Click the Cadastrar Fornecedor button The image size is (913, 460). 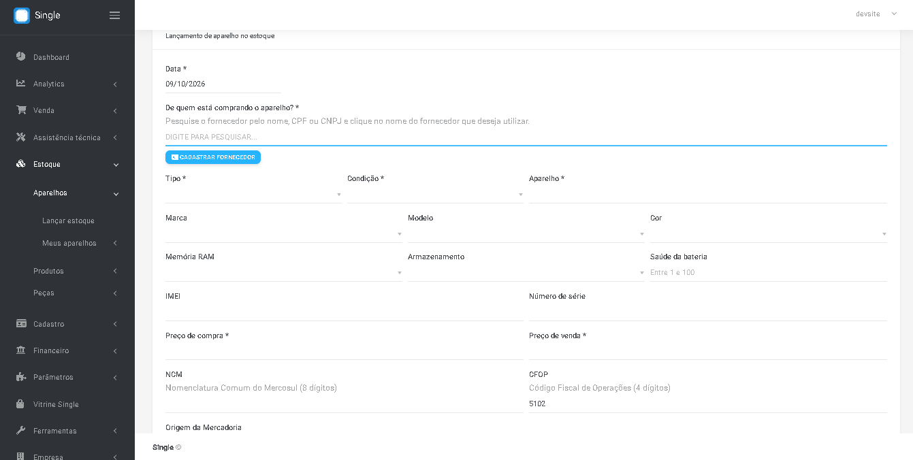point(213,157)
